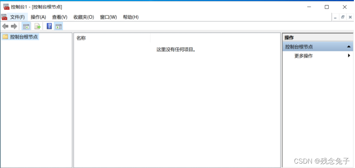Screen dimensions: 355x168
Task: Select 控制台根节点 in the tree pane
Action: pos(24,37)
